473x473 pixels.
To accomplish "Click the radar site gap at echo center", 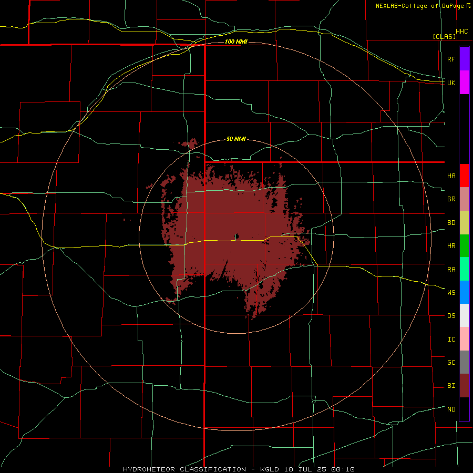I will pyautogui.click(x=237, y=236).
